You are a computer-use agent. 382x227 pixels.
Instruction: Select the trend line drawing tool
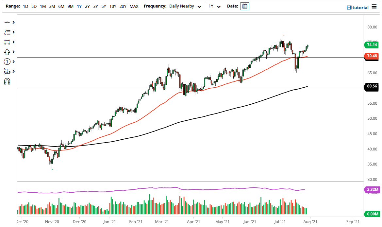click(7, 22)
